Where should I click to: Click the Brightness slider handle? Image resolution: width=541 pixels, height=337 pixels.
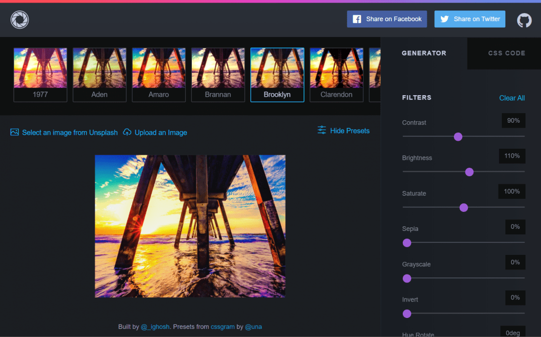point(469,172)
